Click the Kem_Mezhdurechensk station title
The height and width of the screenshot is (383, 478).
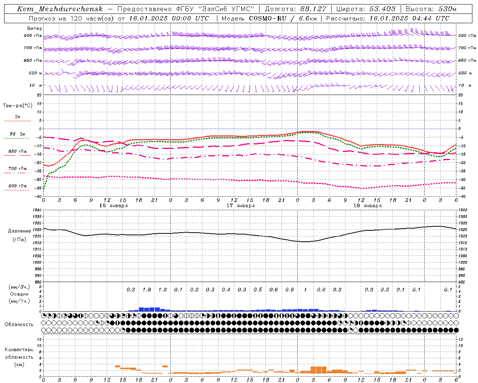tap(60, 9)
